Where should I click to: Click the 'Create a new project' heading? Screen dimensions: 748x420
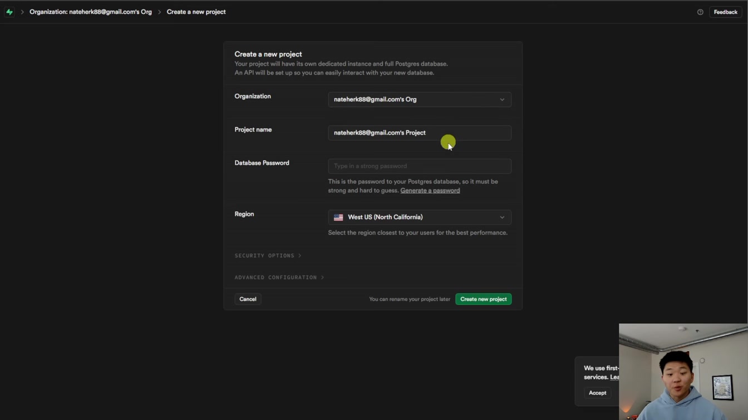(x=268, y=54)
